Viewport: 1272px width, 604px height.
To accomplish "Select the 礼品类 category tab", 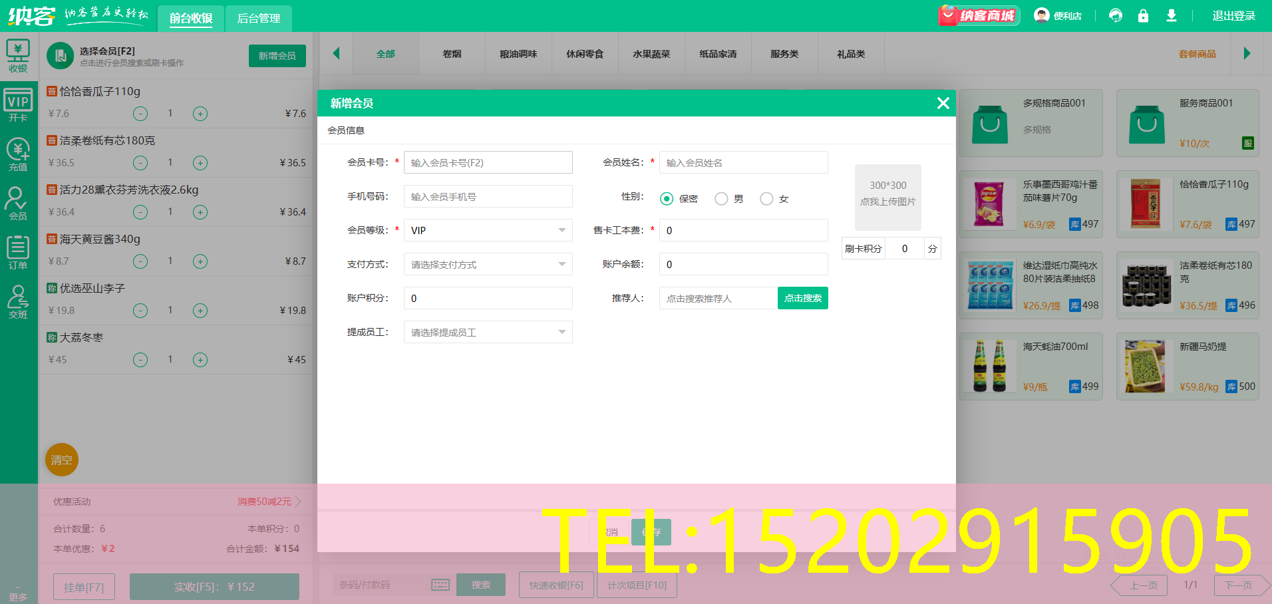I will (x=852, y=54).
